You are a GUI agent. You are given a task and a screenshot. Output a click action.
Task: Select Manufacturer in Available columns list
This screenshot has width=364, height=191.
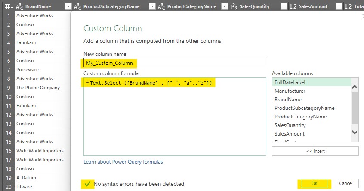290,91
